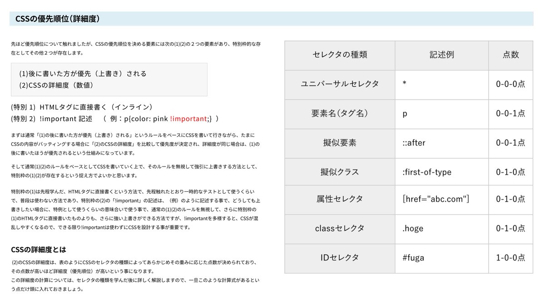The image size is (545, 302).
Task: Click the 要素名（タグ名） row
Action: click(x=339, y=114)
